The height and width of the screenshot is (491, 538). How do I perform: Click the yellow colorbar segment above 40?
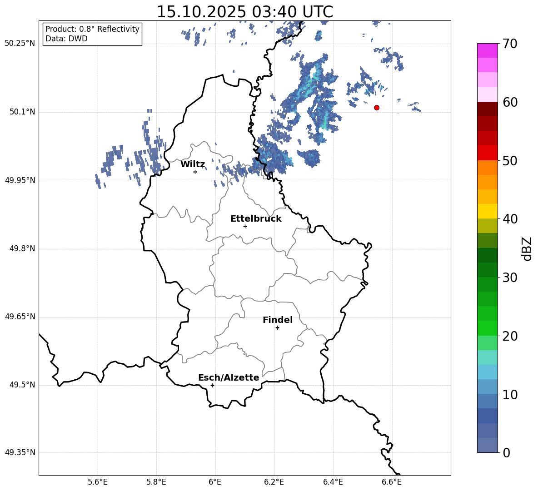pyautogui.click(x=488, y=211)
